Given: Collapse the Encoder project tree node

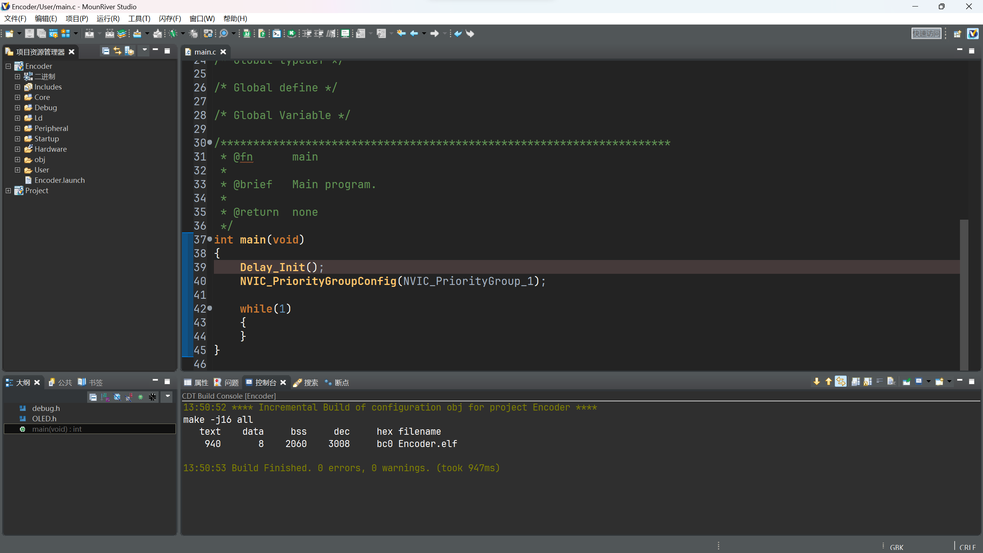Looking at the screenshot, I should pyautogui.click(x=8, y=66).
